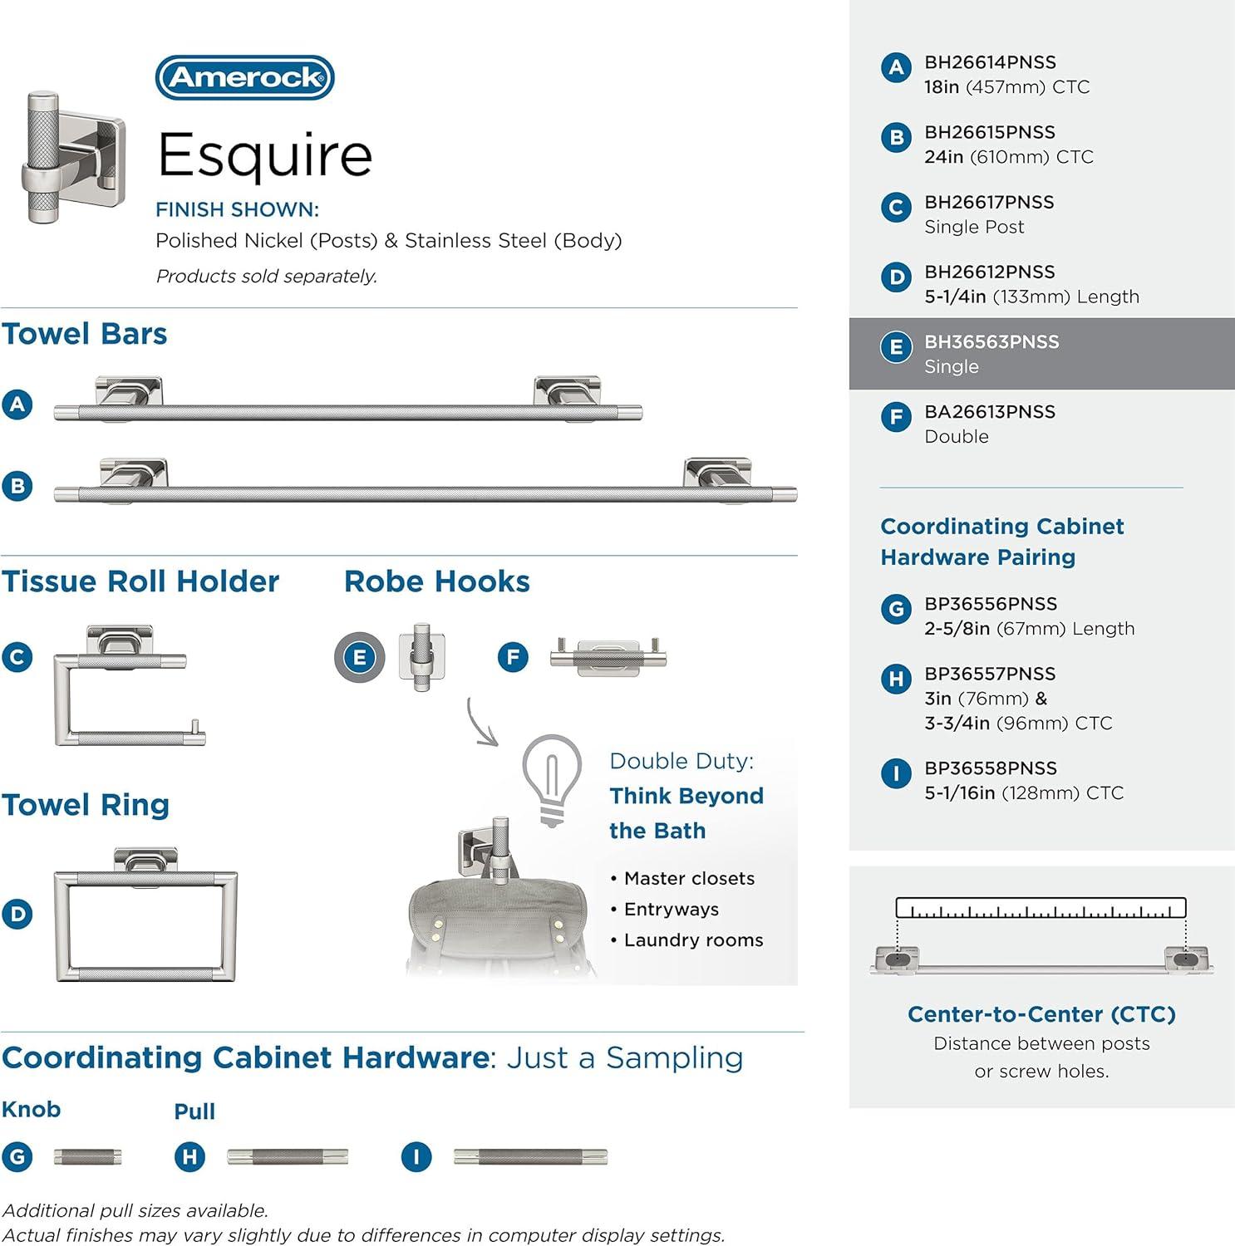Click the Robe Hooks heading
This screenshot has width=1235, height=1246.
[x=437, y=581]
